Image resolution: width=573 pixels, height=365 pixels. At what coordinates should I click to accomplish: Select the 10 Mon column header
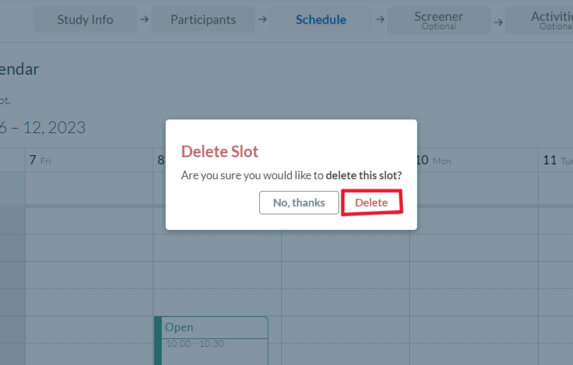[x=433, y=160]
